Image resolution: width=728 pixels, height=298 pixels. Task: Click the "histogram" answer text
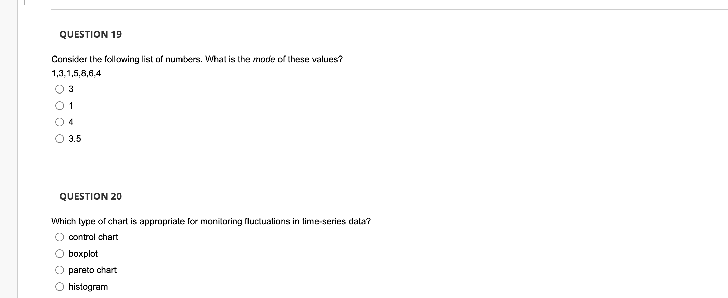(88, 287)
